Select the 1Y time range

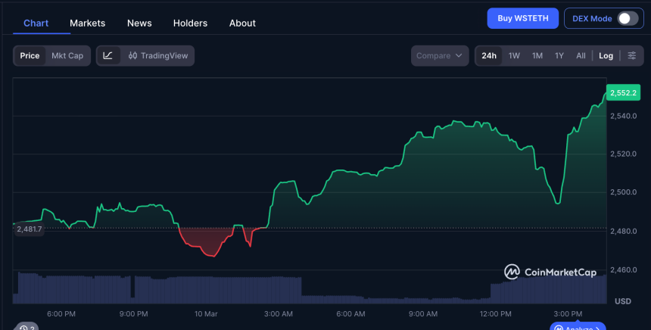[x=559, y=55]
